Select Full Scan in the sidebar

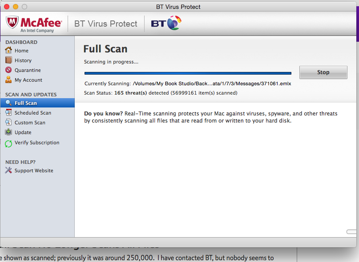pos(37,103)
